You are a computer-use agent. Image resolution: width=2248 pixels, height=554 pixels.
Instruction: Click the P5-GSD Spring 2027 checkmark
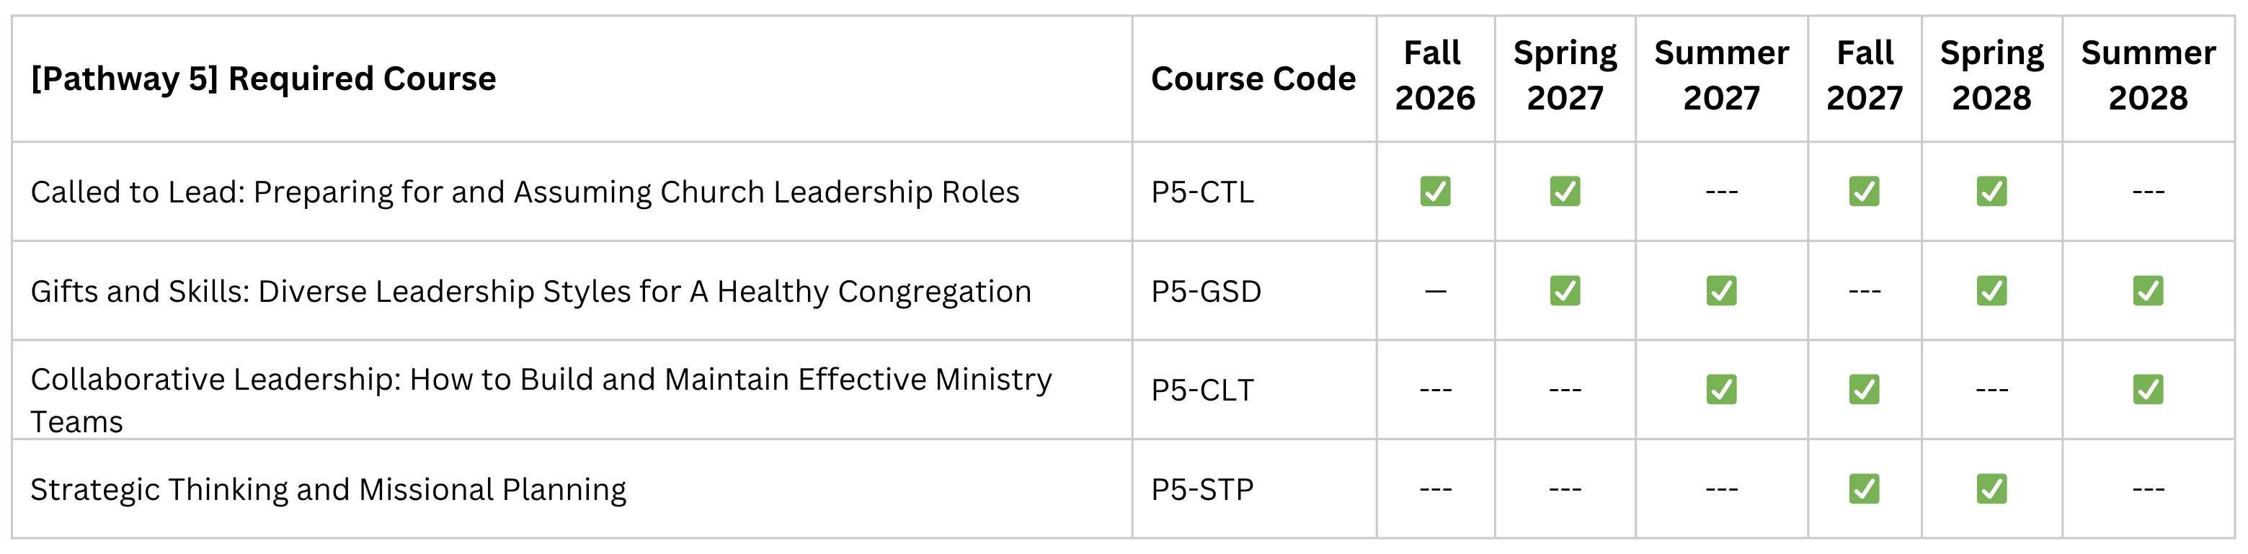[1565, 290]
